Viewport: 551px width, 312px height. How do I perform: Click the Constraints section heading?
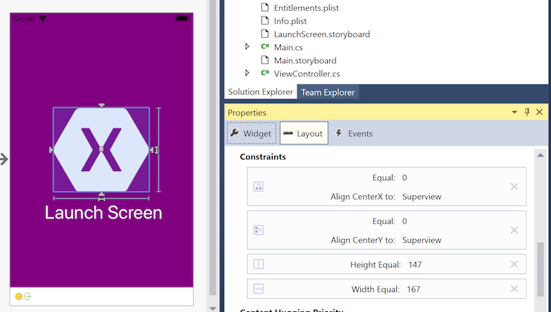(263, 157)
